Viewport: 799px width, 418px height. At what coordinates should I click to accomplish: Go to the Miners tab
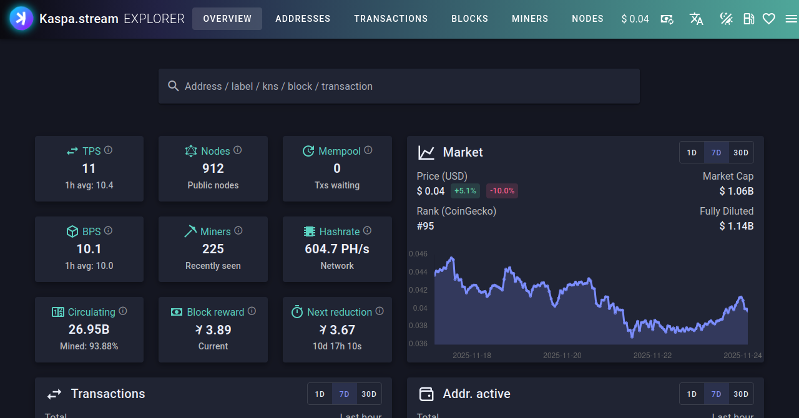click(530, 19)
